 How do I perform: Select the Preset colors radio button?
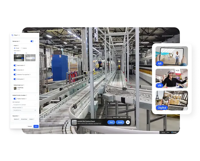pos(15,48)
